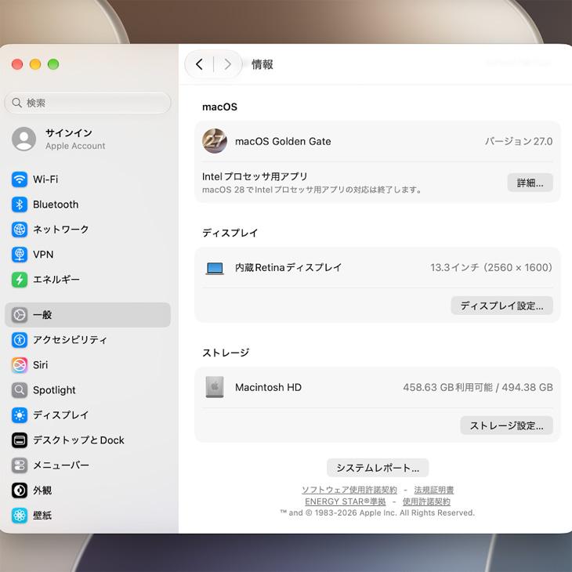Click the バージョン 27.0 text
Viewport: 572px width, 572px height.
519,141
